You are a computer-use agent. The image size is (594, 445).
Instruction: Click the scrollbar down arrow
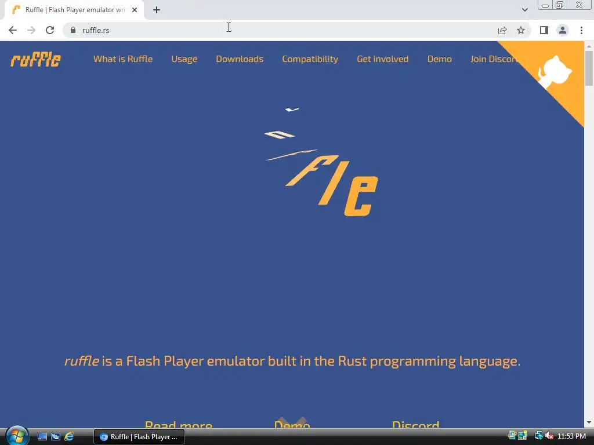tap(589, 422)
